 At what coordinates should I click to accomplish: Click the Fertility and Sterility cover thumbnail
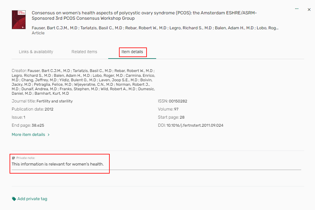19,20
